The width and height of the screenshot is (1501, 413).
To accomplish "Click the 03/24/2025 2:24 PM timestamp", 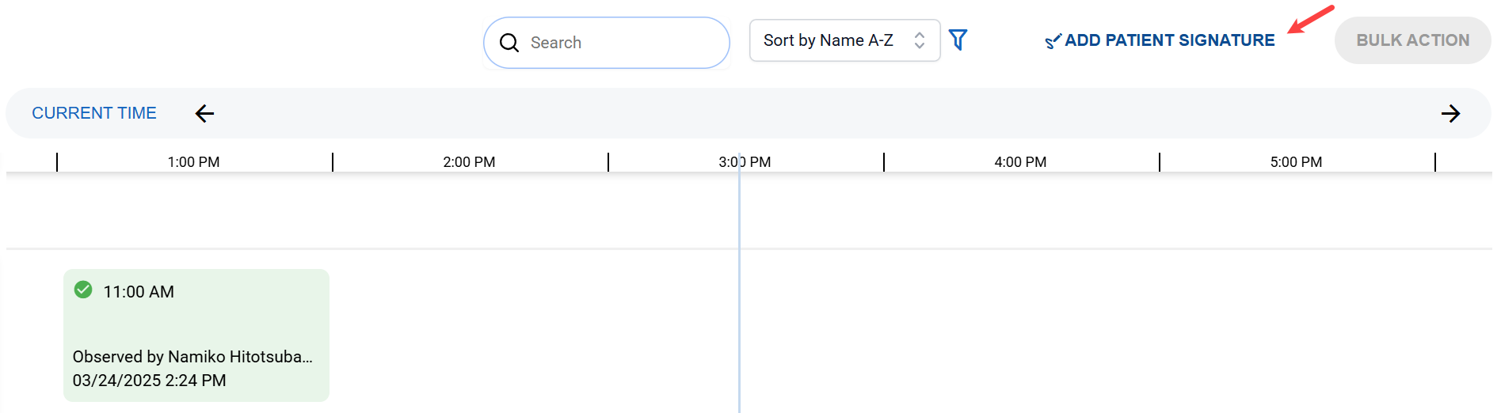I will point(149,381).
